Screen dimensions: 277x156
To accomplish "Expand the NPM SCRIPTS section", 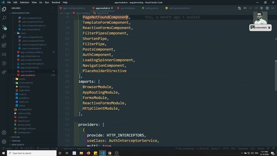I will tap(18, 145).
